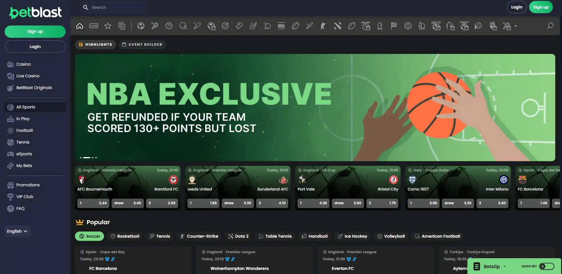The height and width of the screenshot is (274, 562).
Task: Bet on Bristol City win at 1.79
Action: pos(382,203)
